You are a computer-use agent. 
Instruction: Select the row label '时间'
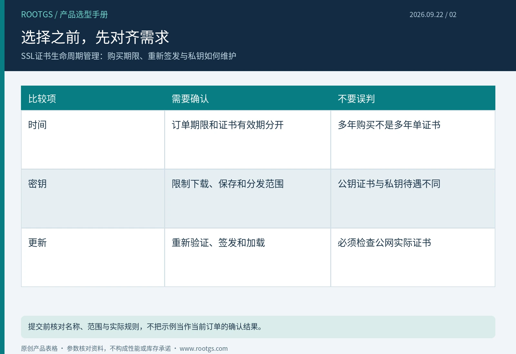pyautogui.click(x=37, y=125)
